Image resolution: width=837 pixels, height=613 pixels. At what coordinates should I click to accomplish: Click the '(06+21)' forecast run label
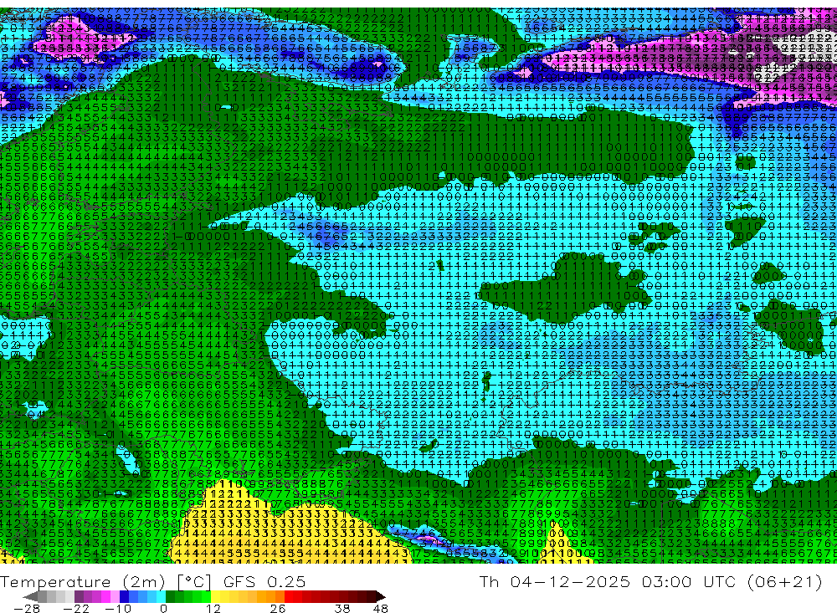786,582
